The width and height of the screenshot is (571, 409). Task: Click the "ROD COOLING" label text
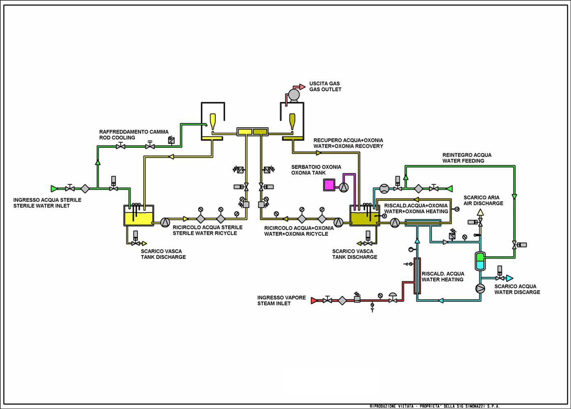[x=117, y=138]
